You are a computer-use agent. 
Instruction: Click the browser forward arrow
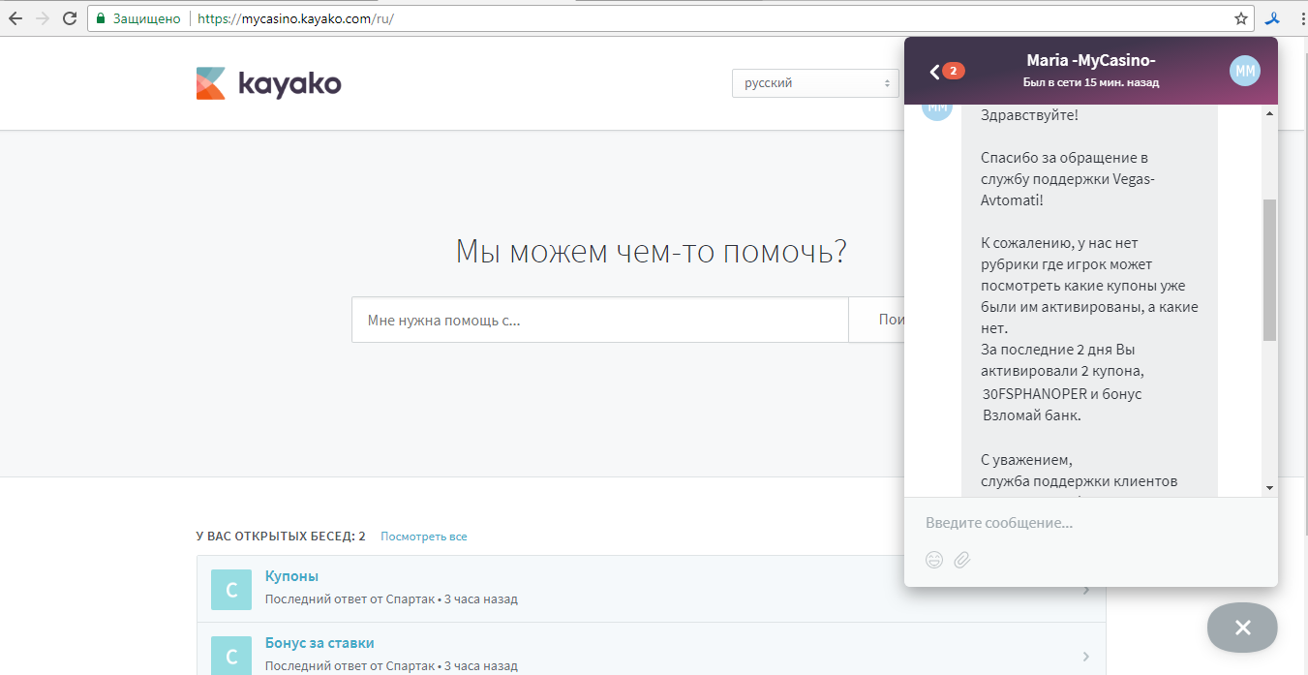43,18
